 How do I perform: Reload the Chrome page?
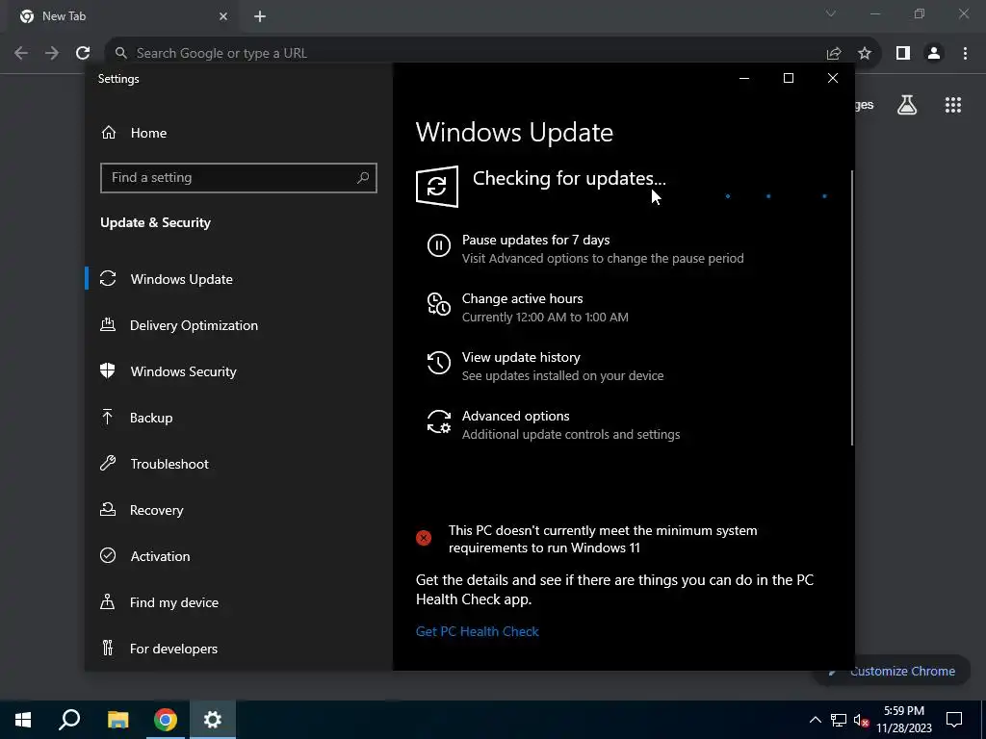(x=83, y=54)
